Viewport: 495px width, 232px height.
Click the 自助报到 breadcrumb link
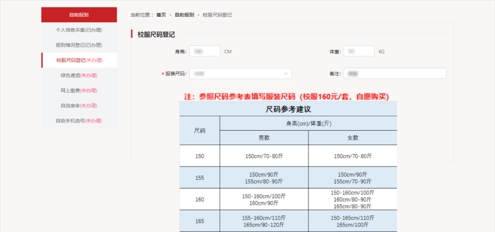(x=184, y=15)
